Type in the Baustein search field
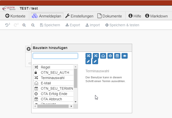This screenshot has width=172, height=118. (55, 56)
